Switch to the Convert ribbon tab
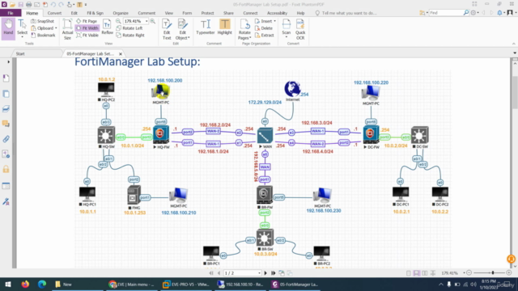The width and height of the screenshot is (518, 291). pos(54,13)
